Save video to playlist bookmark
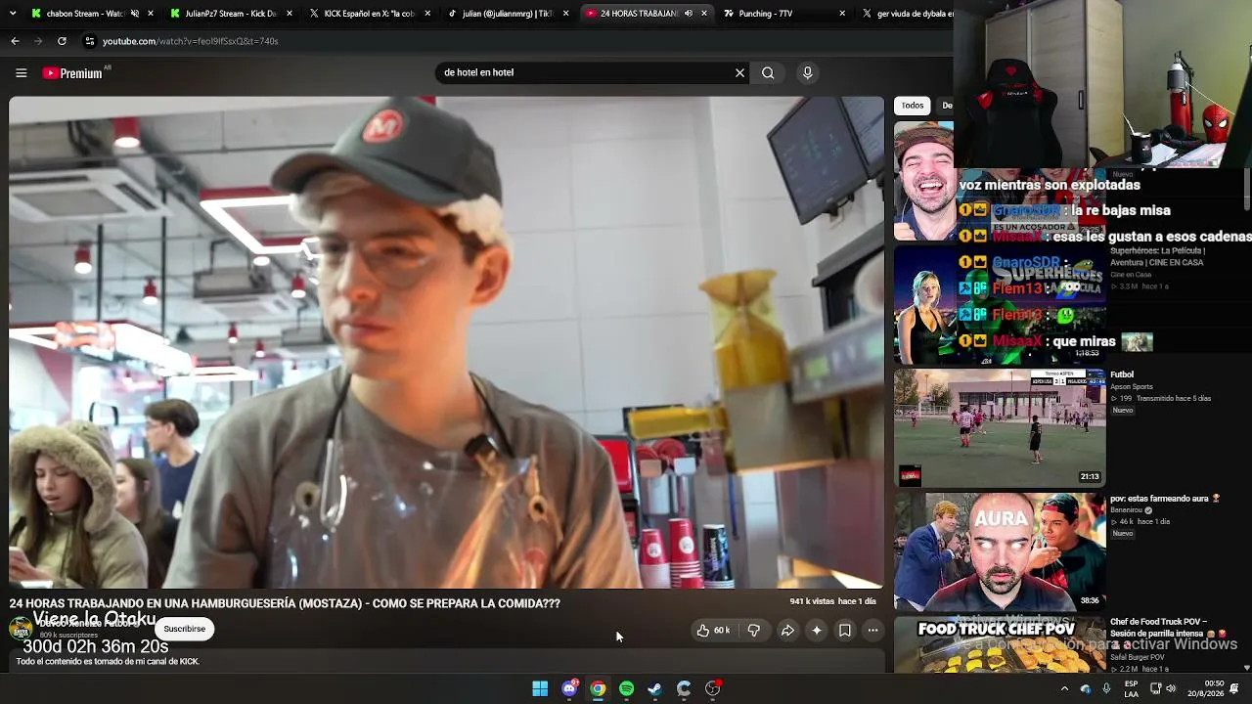This screenshot has height=704, width=1252. click(x=845, y=631)
